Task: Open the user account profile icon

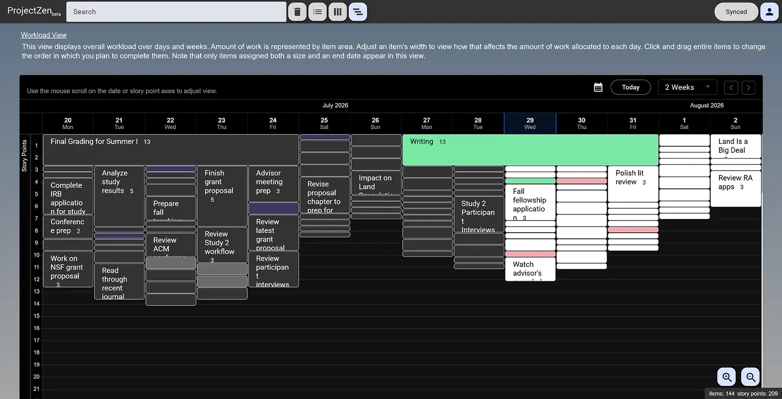Action: point(769,11)
